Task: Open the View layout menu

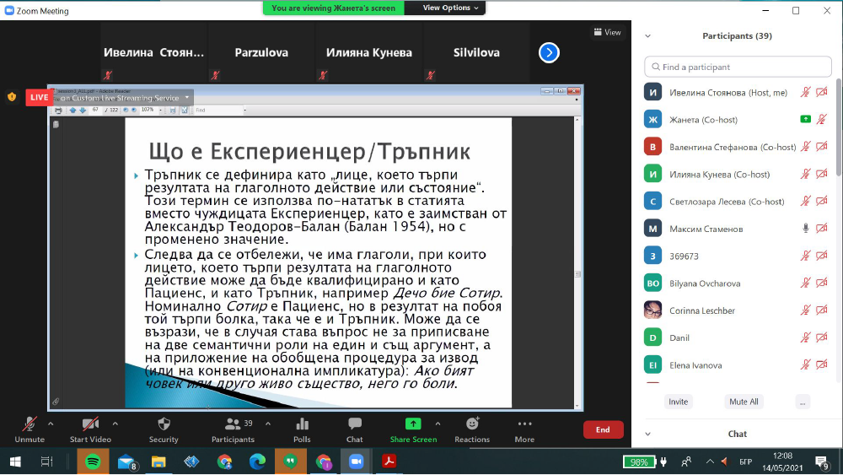Action: 607,32
